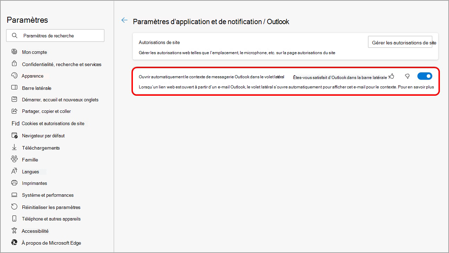This screenshot has height=253, width=449.
Task: Open Système et performances section
Action: (x=48, y=195)
